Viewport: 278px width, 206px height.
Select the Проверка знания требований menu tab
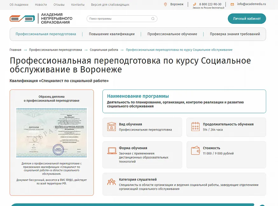pos(235,34)
